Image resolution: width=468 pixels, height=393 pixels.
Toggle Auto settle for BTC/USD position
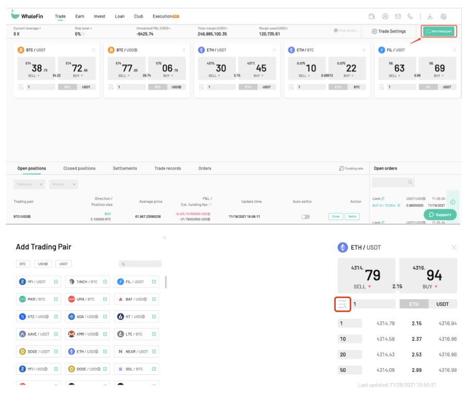305,217
